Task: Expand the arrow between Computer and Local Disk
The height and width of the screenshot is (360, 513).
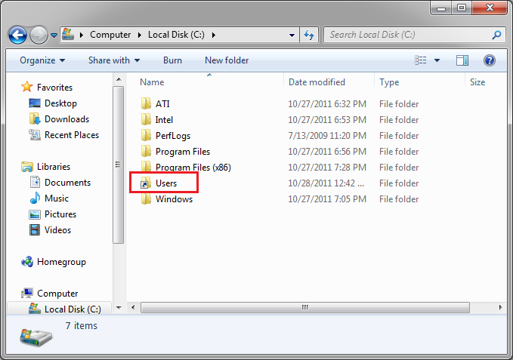Action: [140, 35]
